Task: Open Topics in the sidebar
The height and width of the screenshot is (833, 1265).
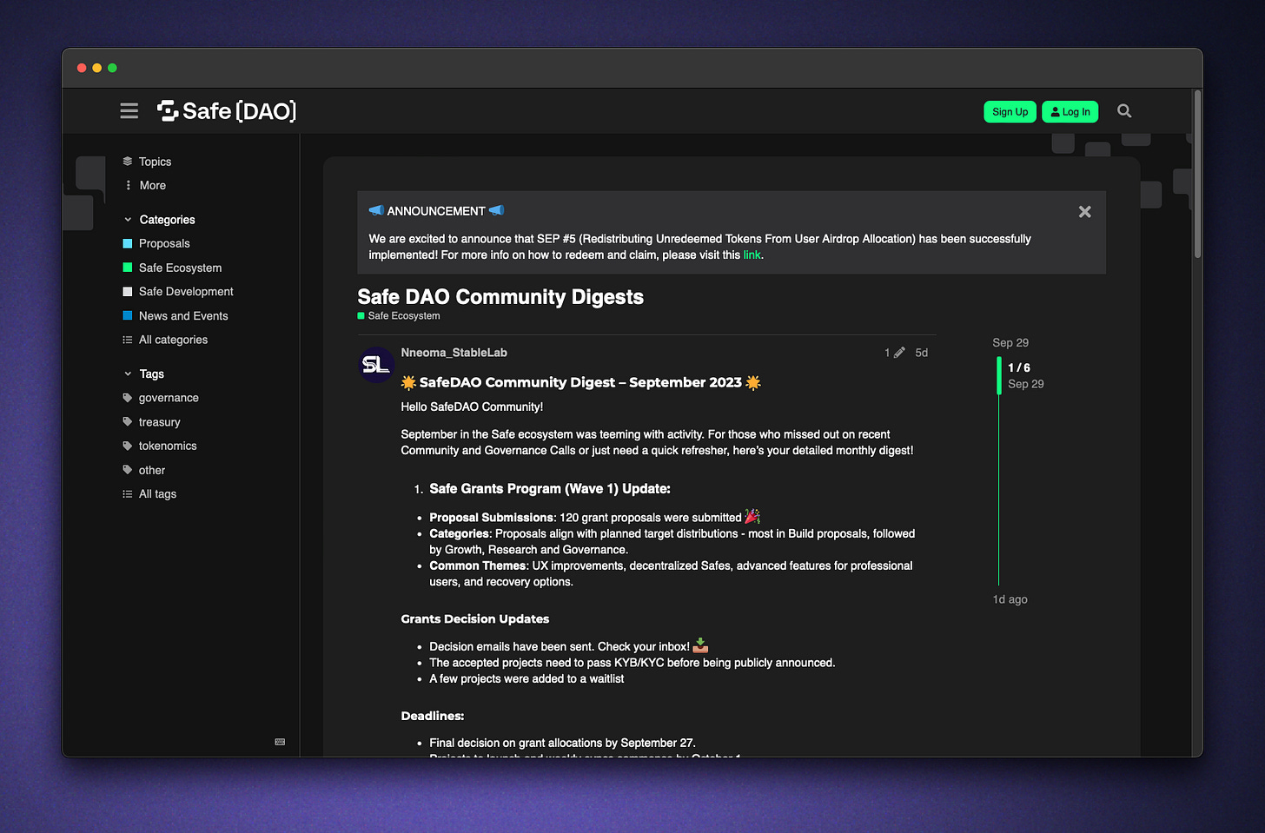Action: point(155,162)
